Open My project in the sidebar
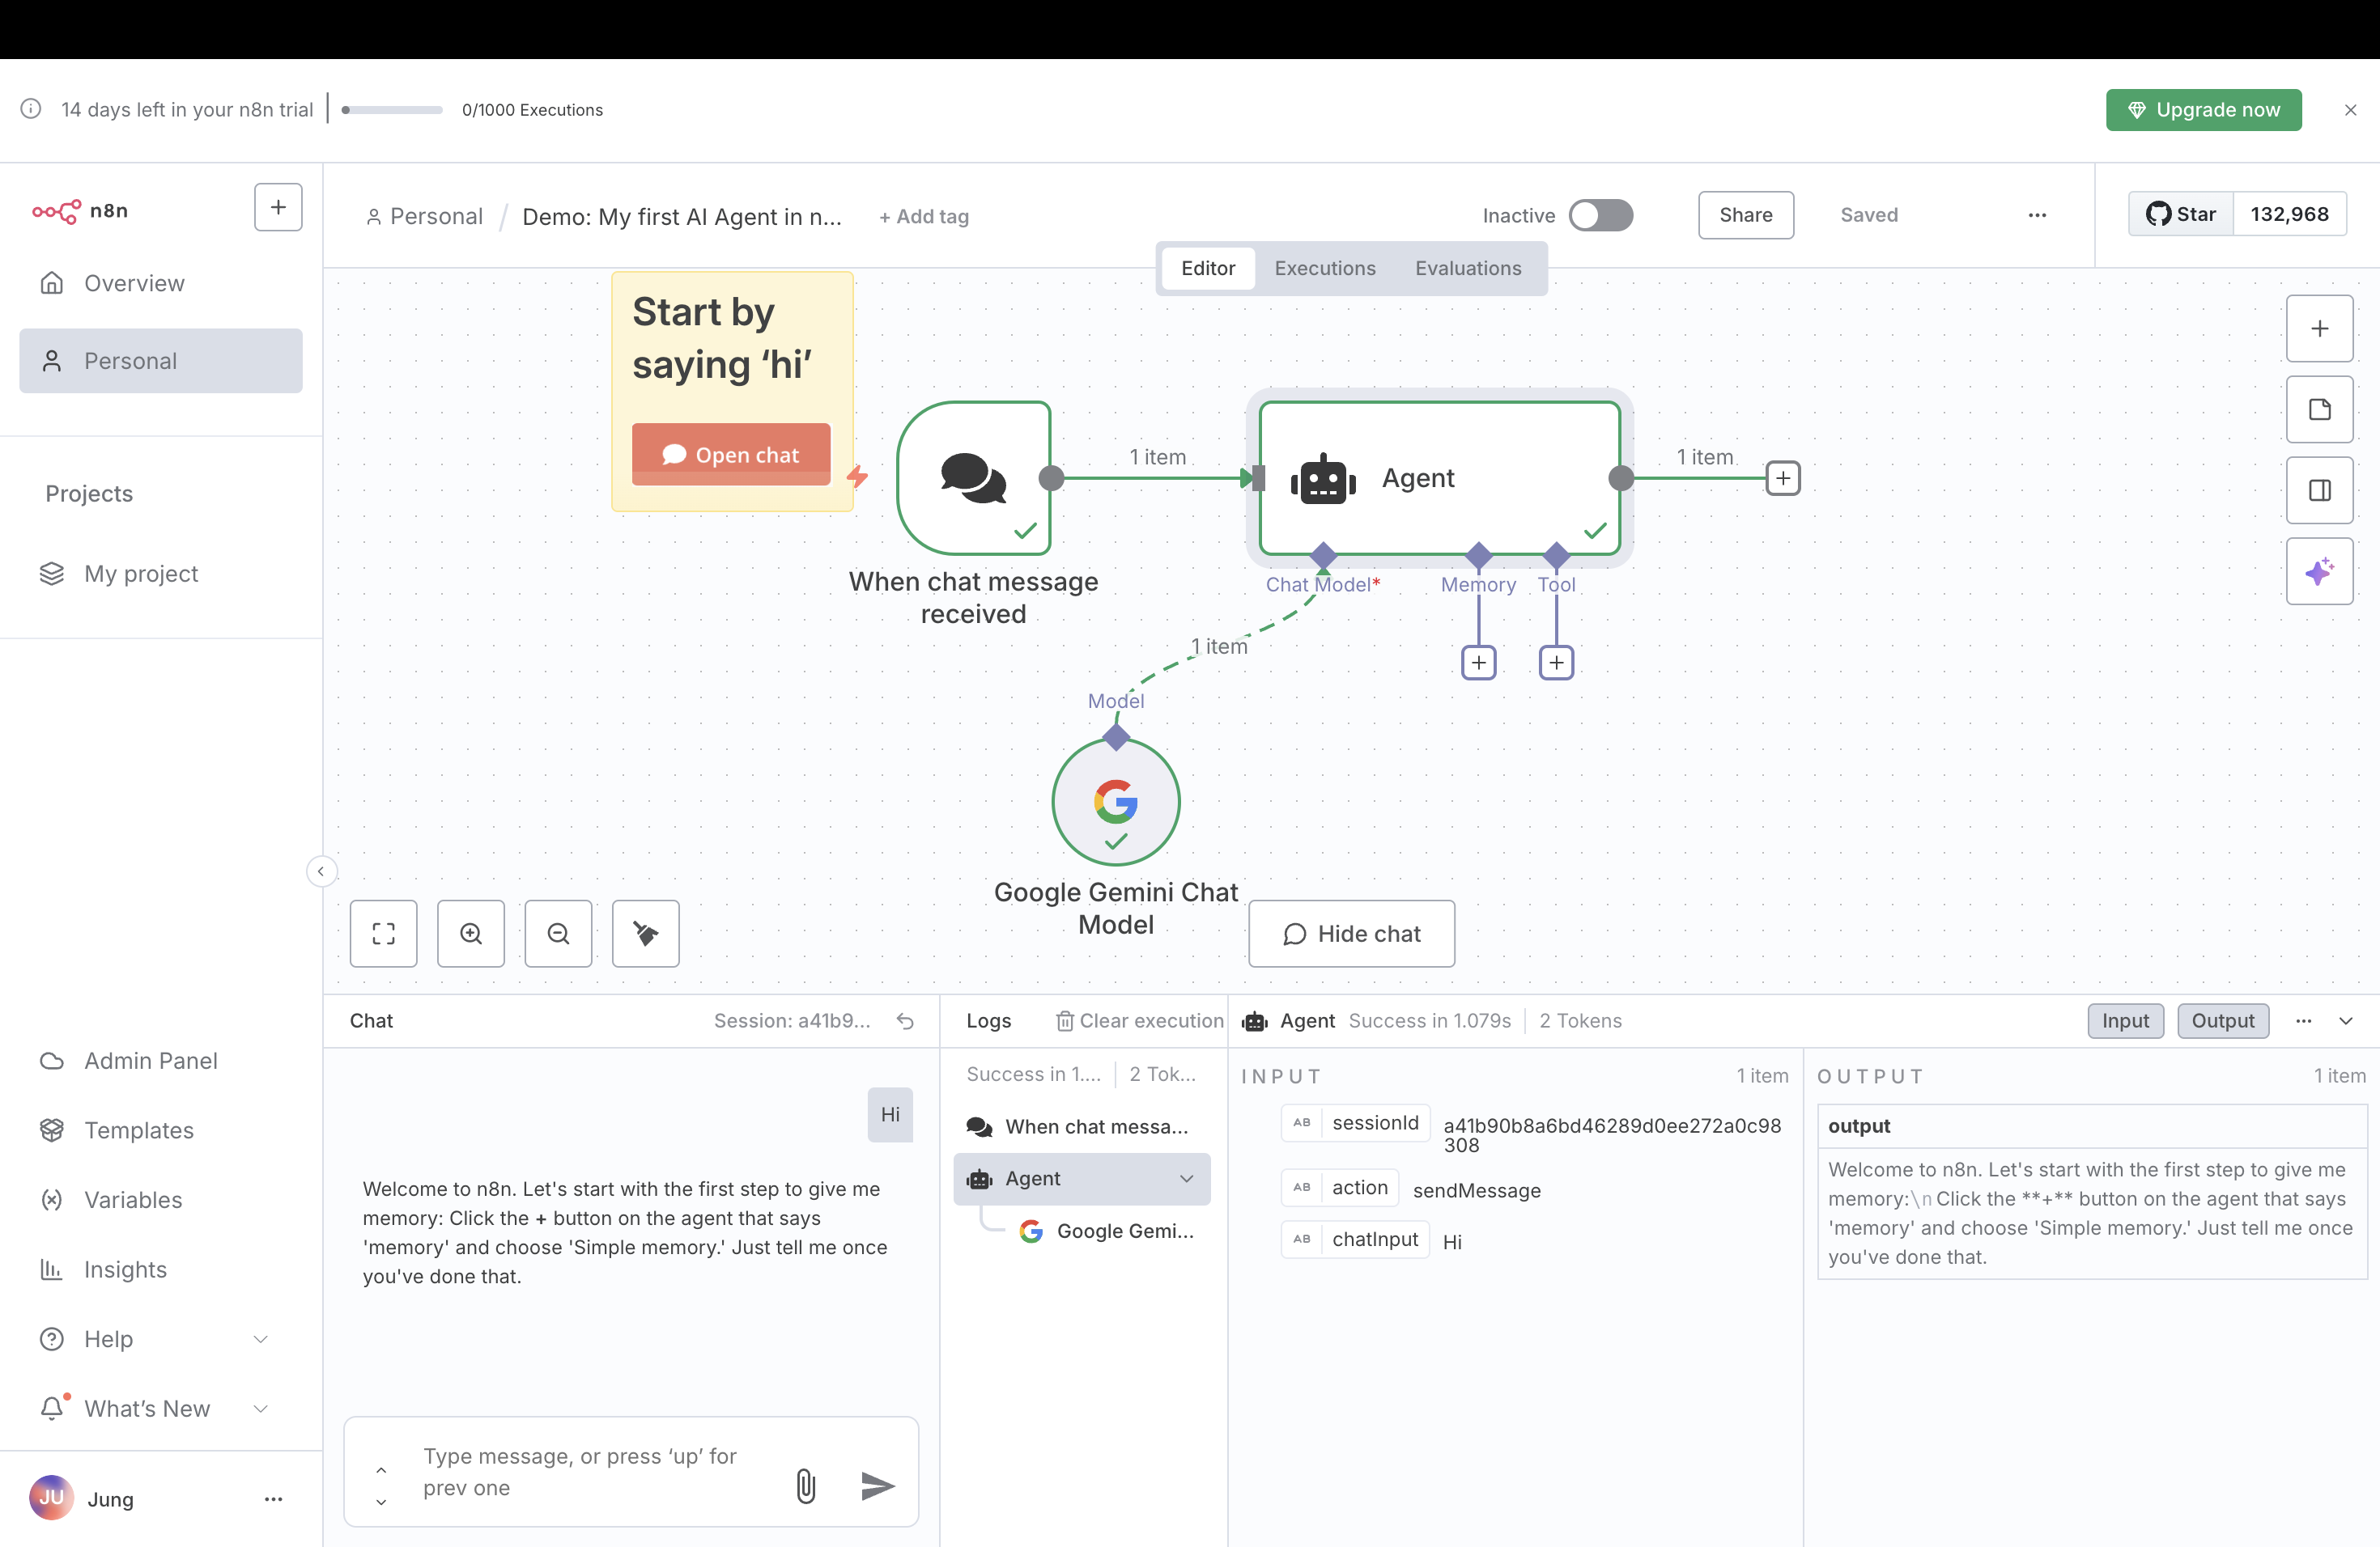This screenshot has height=1547, width=2380. [x=161, y=574]
